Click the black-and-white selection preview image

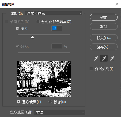(x=44, y=79)
